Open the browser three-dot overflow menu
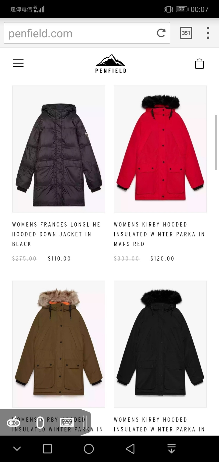219x462 pixels. point(208,33)
